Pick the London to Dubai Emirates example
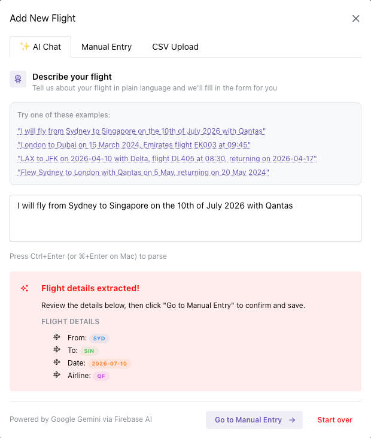 pyautogui.click(x=134, y=144)
